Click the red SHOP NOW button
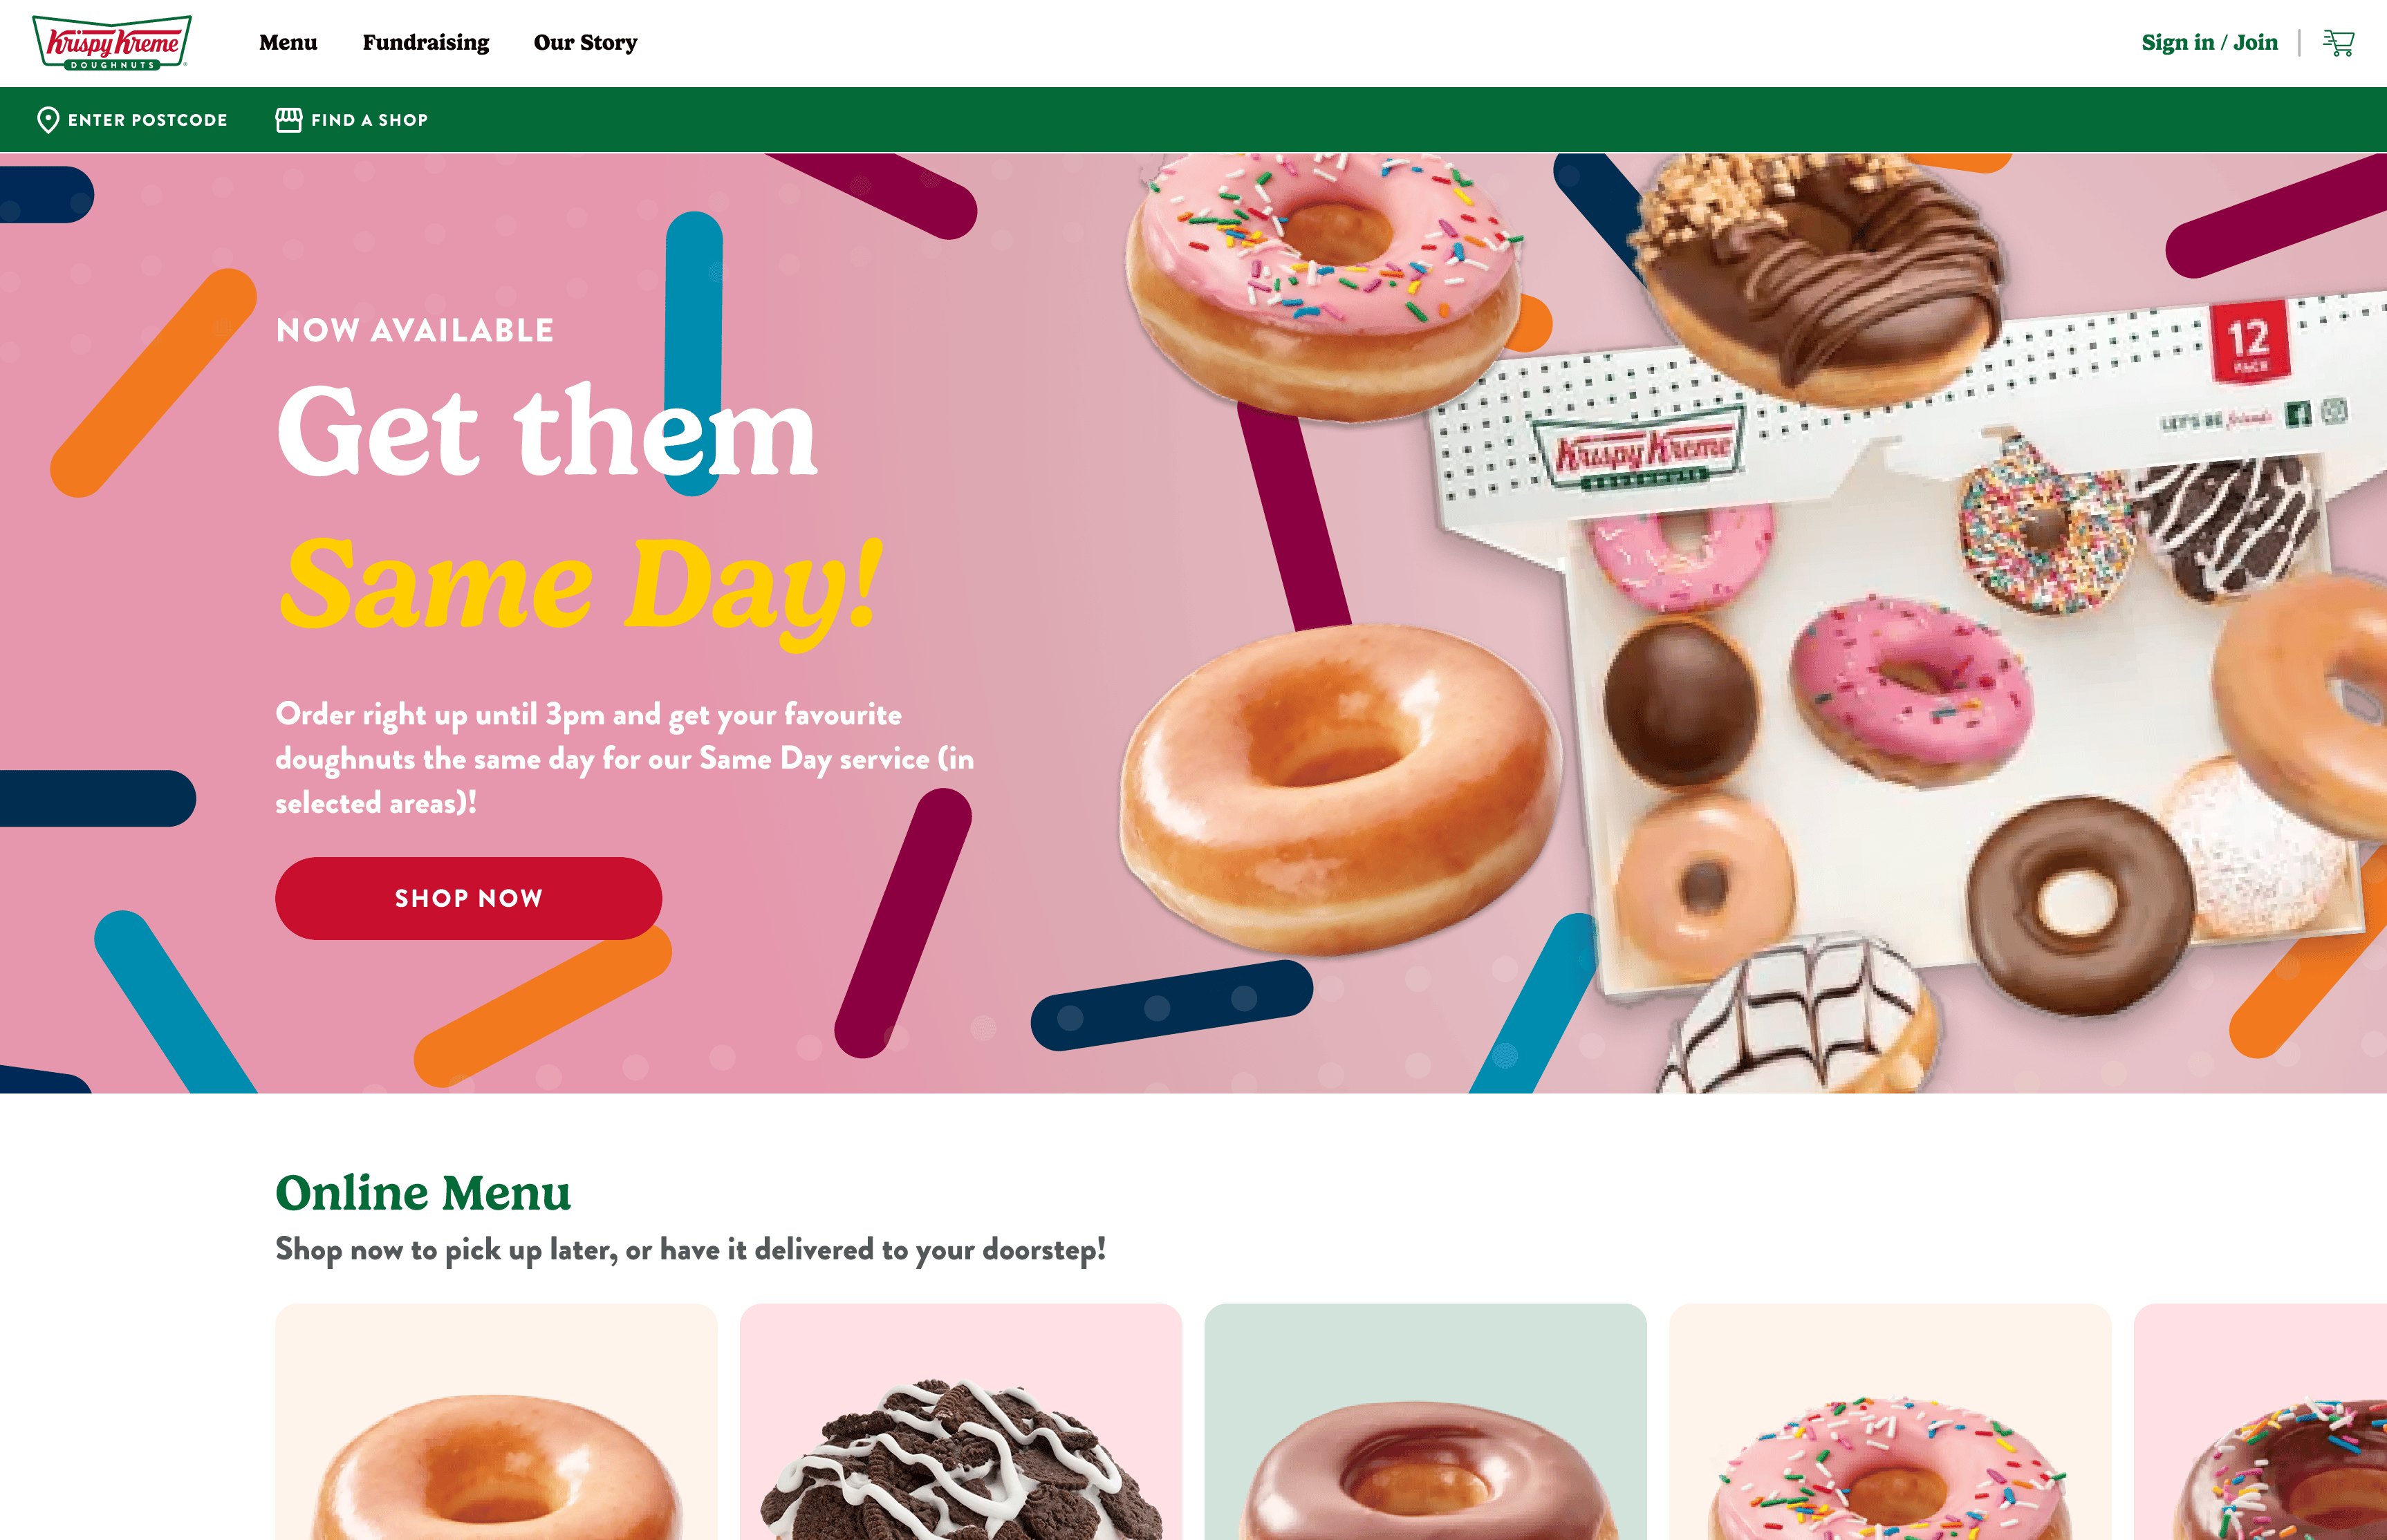Image resolution: width=2387 pixels, height=1540 pixels. point(468,898)
